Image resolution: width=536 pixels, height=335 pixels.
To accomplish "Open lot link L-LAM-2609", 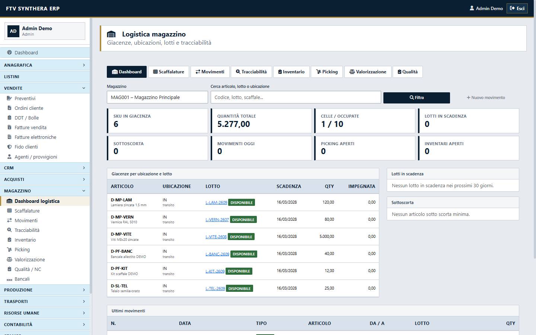I will tap(216, 202).
